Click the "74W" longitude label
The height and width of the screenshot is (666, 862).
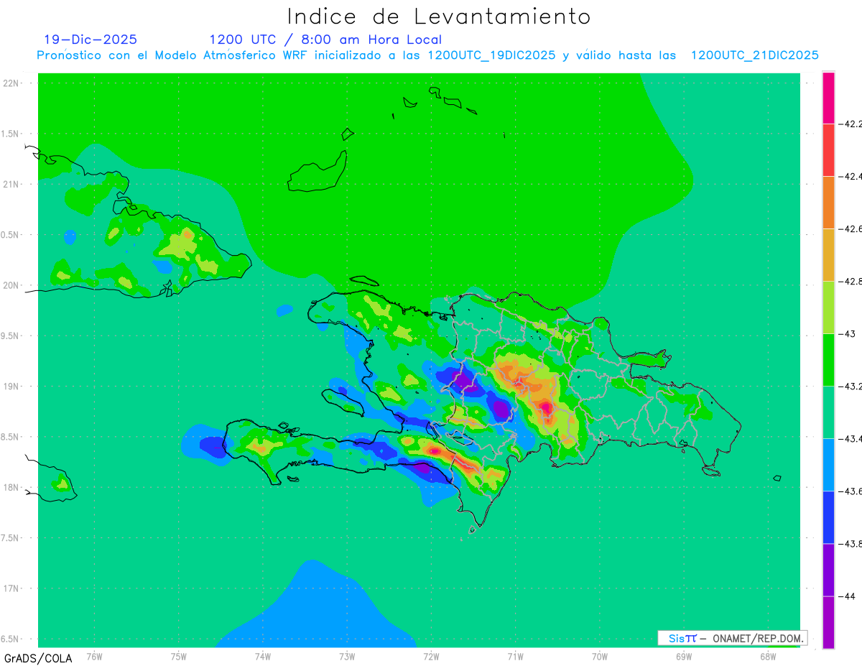pyautogui.click(x=263, y=655)
